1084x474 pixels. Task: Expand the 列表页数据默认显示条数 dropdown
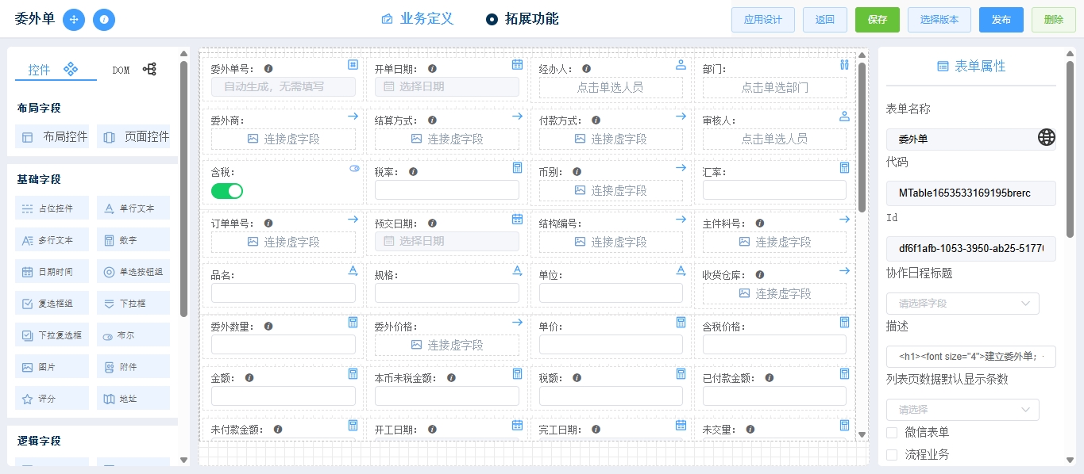coord(962,410)
